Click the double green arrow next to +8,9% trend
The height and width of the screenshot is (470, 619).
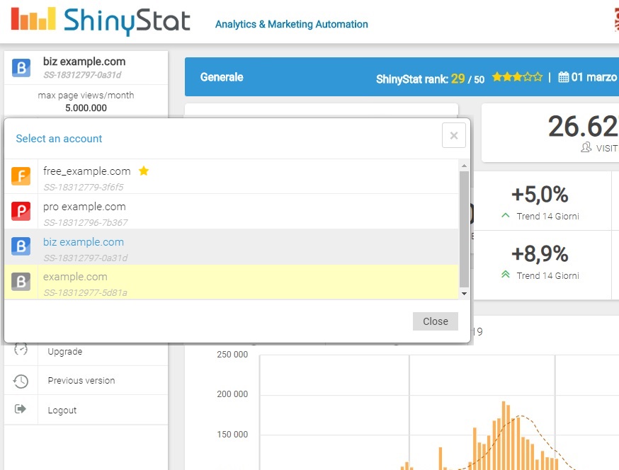pos(505,274)
